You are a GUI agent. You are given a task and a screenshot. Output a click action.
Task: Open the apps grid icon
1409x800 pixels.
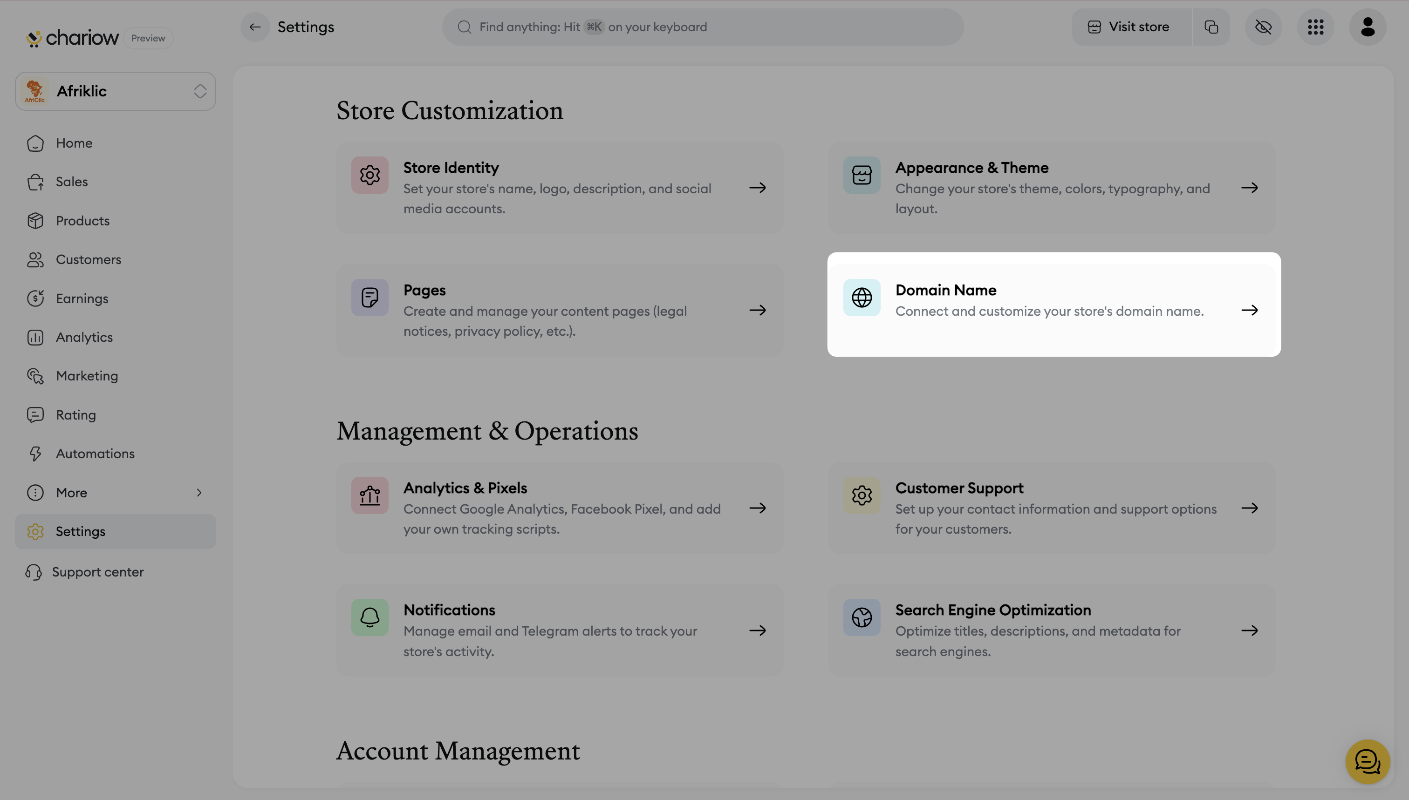point(1315,27)
